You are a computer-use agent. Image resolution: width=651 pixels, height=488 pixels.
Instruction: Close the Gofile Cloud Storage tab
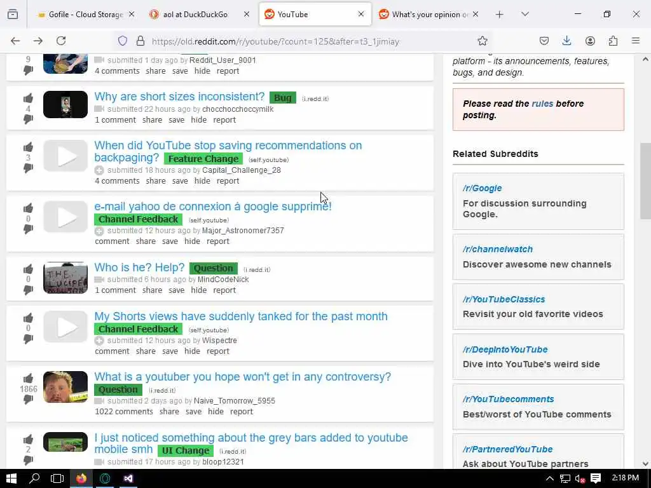click(x=132, y=14)
